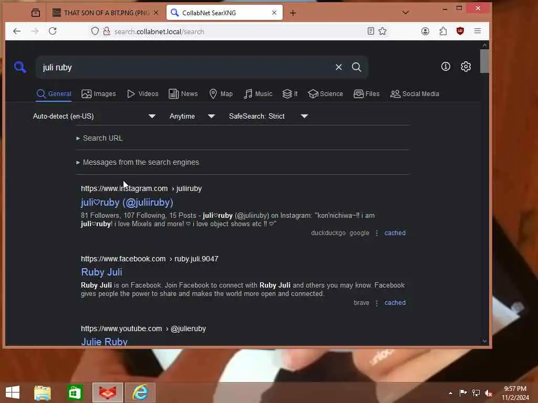Go back with browser back arrow

(x=17, y=31)
